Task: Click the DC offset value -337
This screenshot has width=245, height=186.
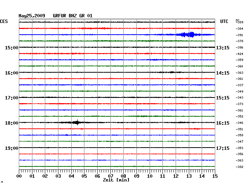Action: [239, 85]
